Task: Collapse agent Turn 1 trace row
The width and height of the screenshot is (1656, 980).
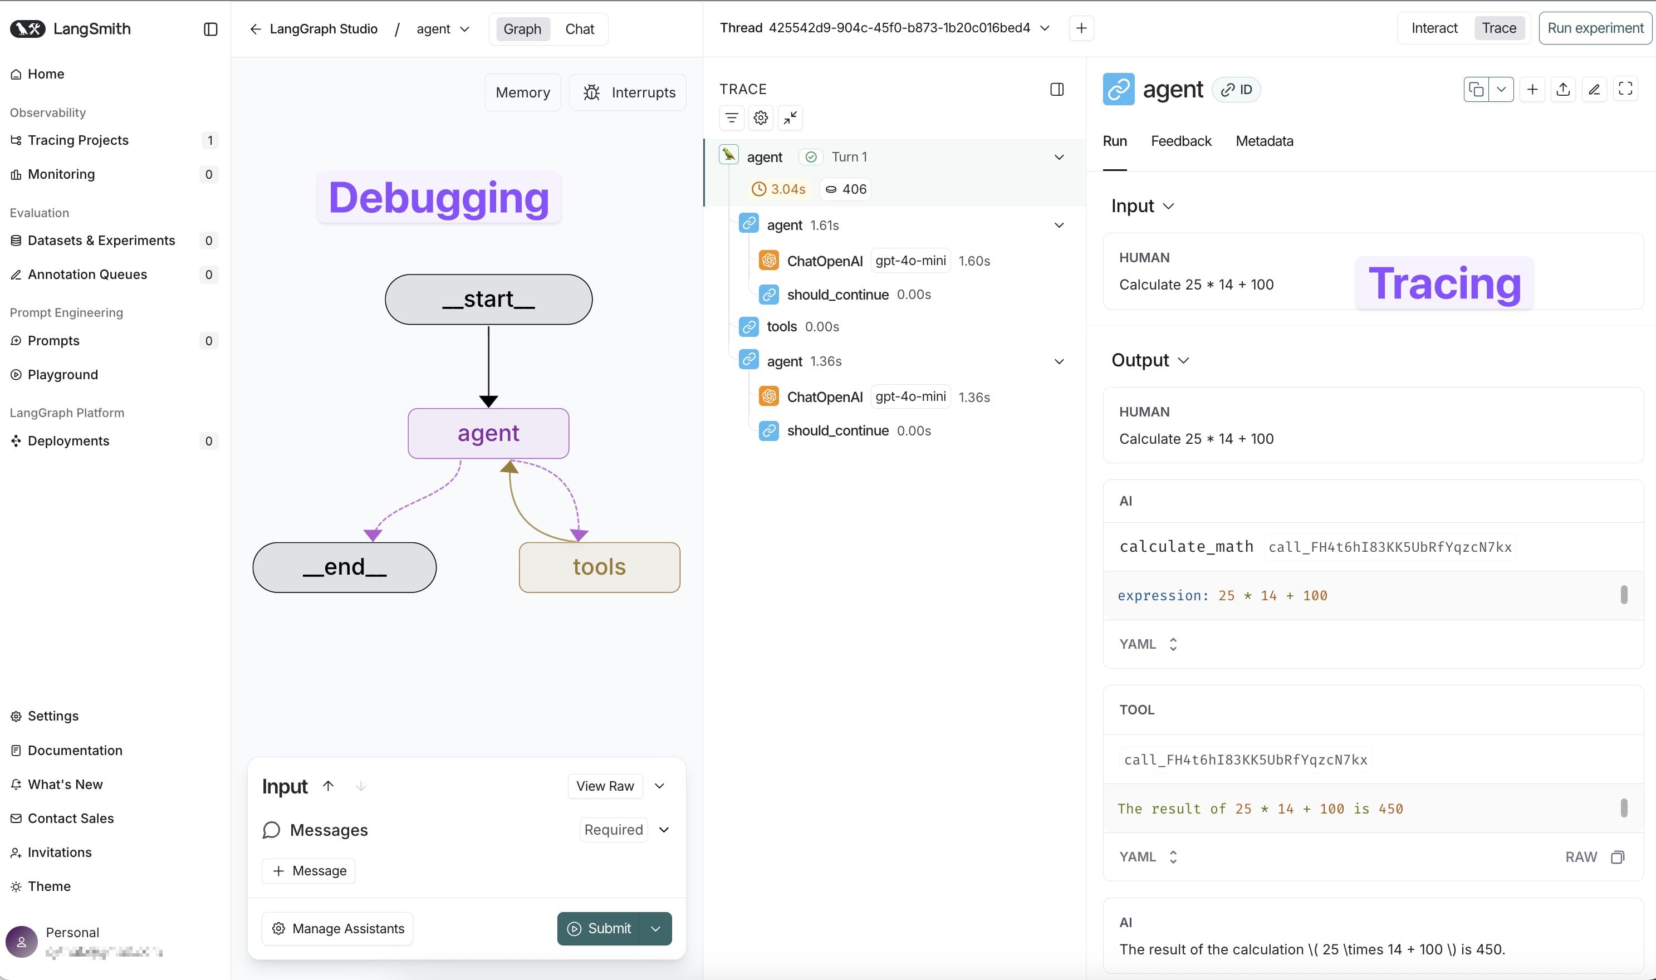Action: tap(1059, 157)
